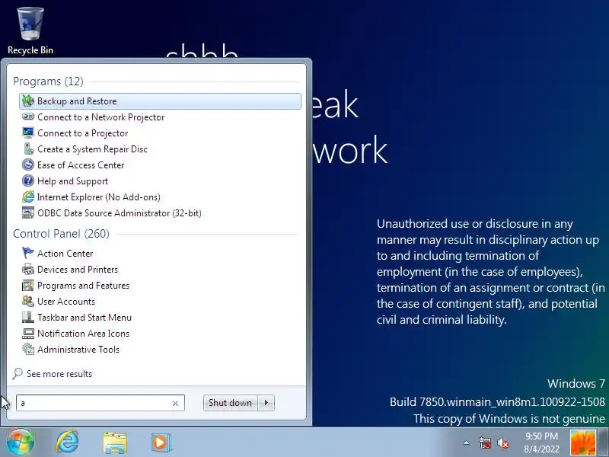Open the Devices and Printers result text
The image size is (609, 457).
click(x=78, y=270)
